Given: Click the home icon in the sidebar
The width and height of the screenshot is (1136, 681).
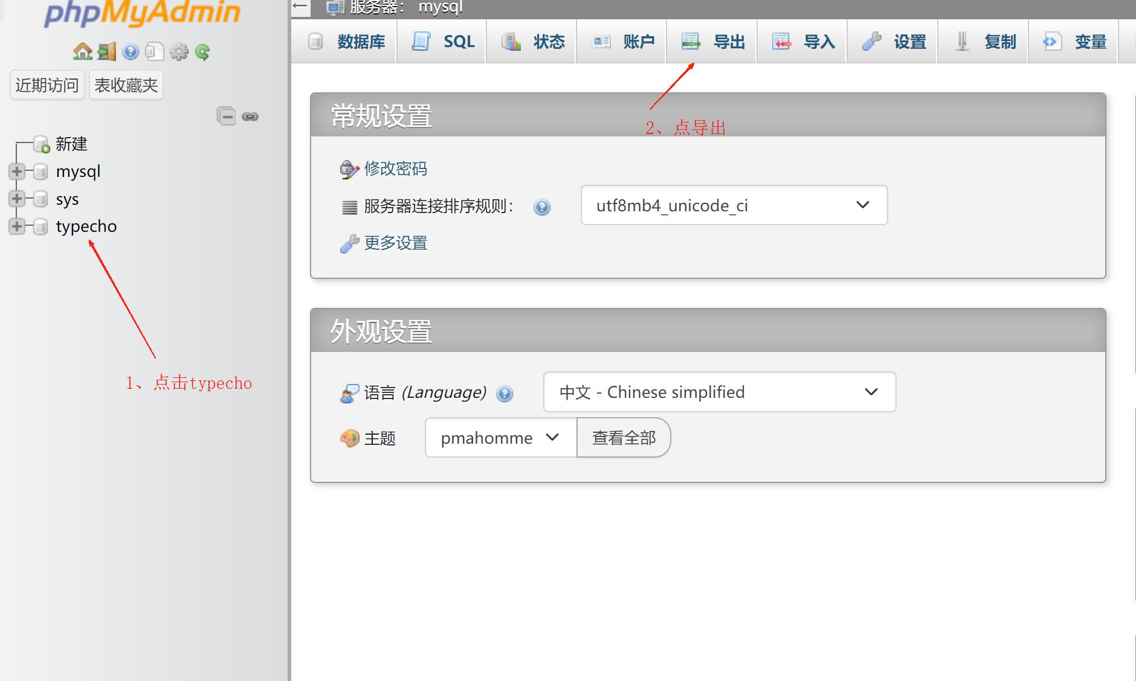Looking at the screenshot, I should [x=82, y=52].
